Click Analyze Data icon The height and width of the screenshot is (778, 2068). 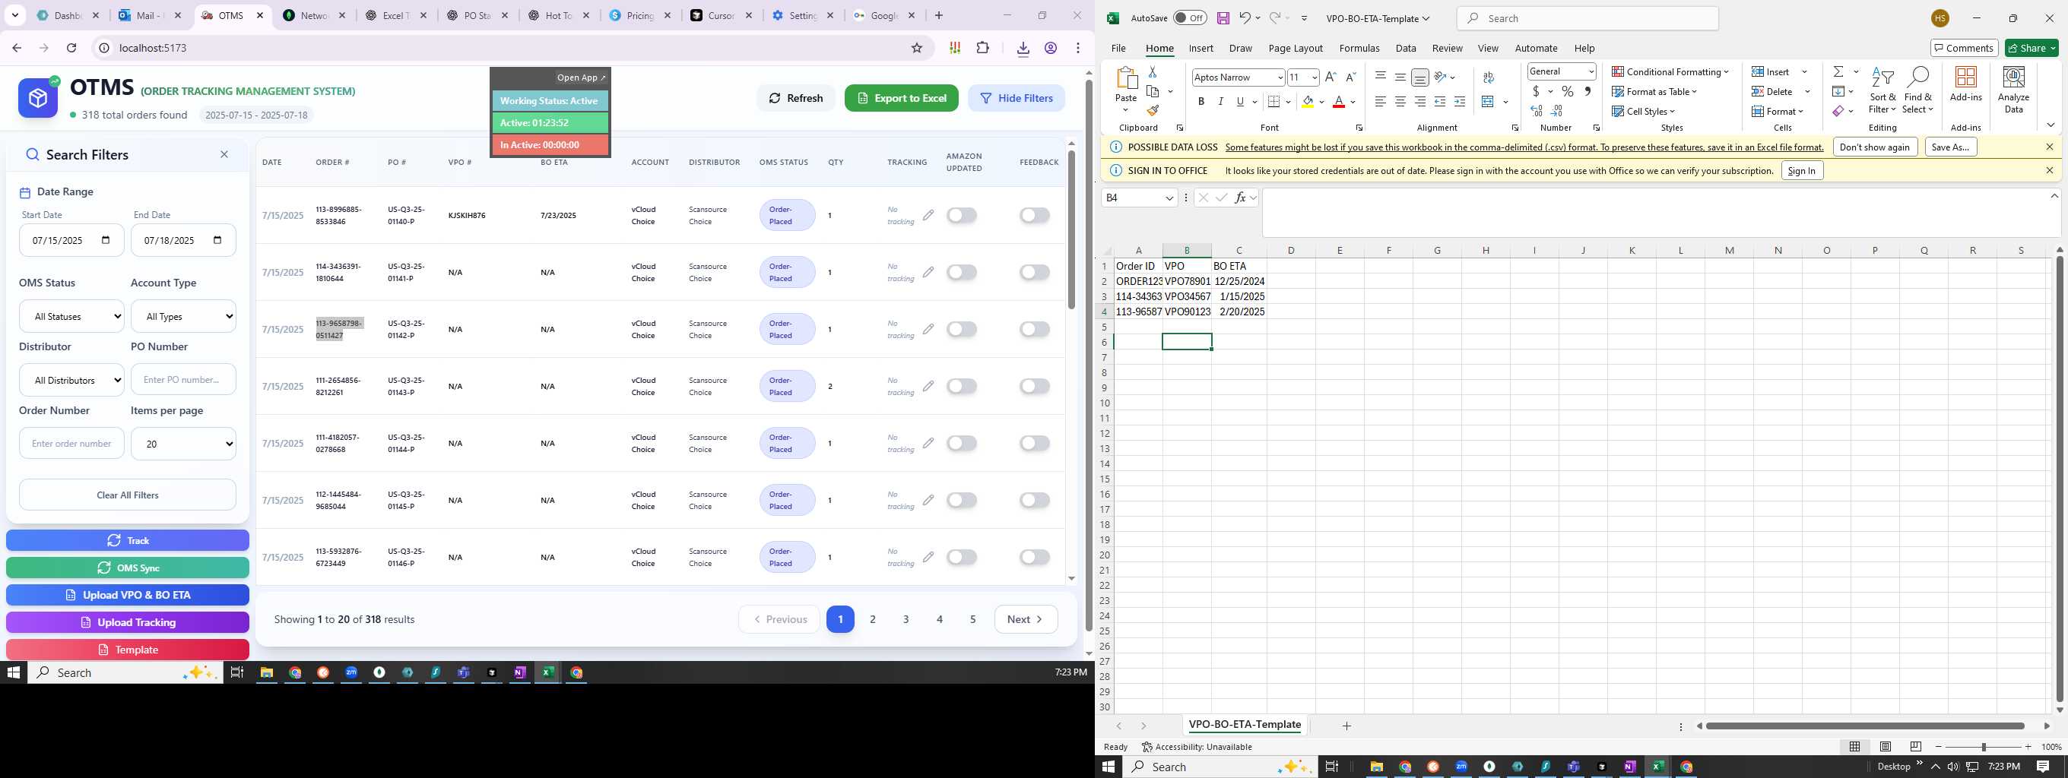point(2013,90)
